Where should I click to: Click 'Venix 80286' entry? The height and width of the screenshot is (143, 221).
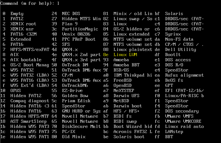click(x=76, y=34)
